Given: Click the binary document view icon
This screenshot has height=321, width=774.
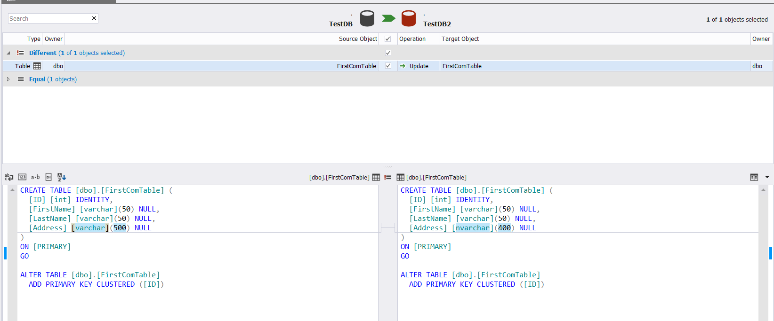Looking at the screenshot, I should pyautogui.click(x=48, y=177).
